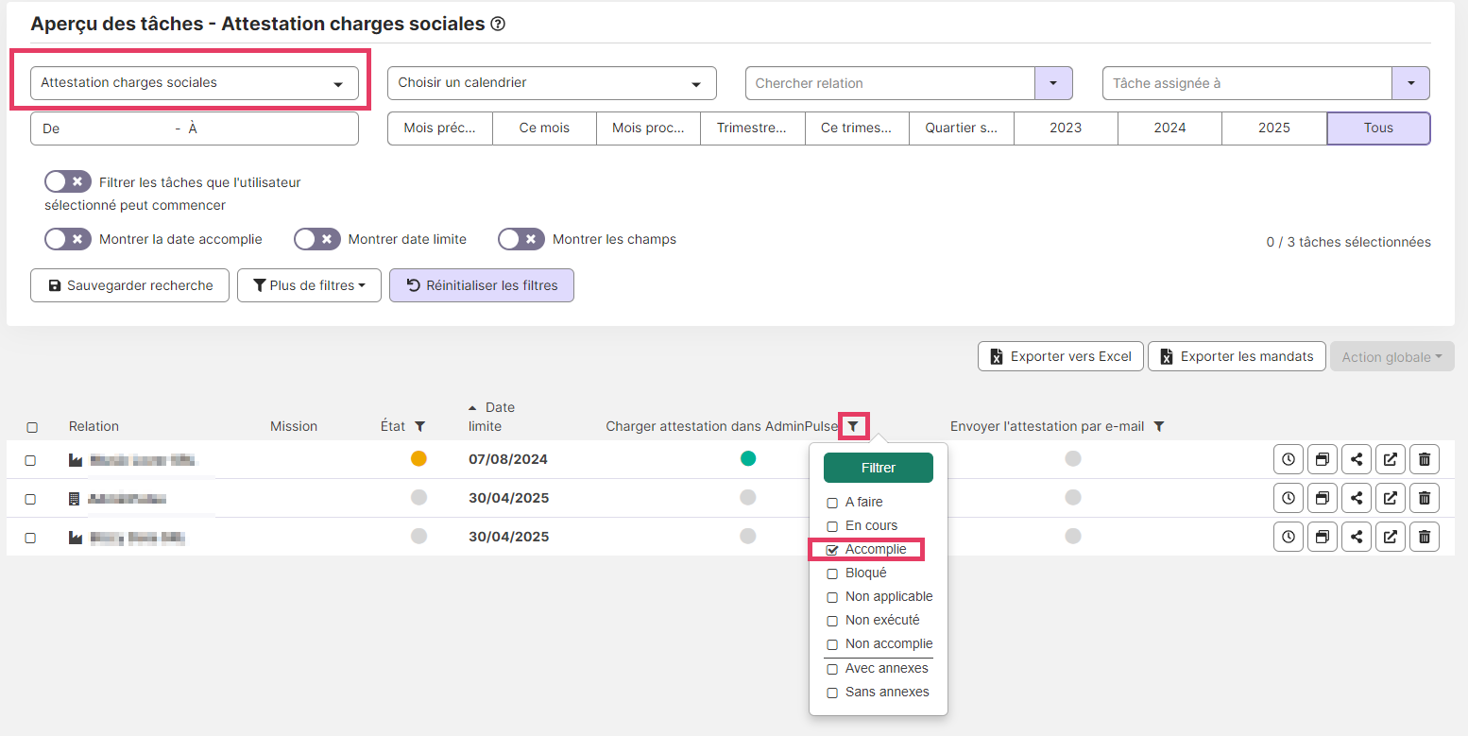1468x736 pixels.
Task: Open the État column filter icon
Action: pos(420,427)
